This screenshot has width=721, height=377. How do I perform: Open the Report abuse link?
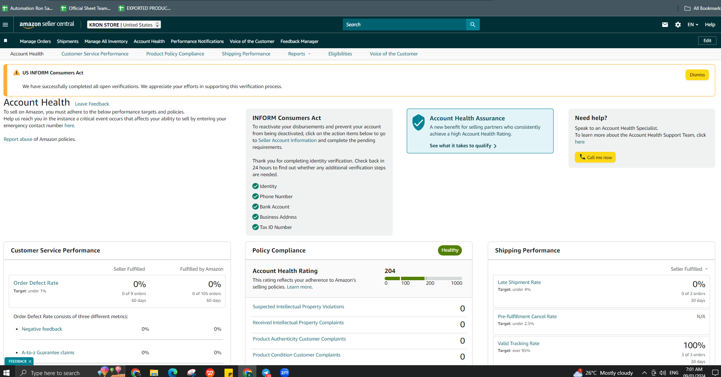tap(18, 139)
